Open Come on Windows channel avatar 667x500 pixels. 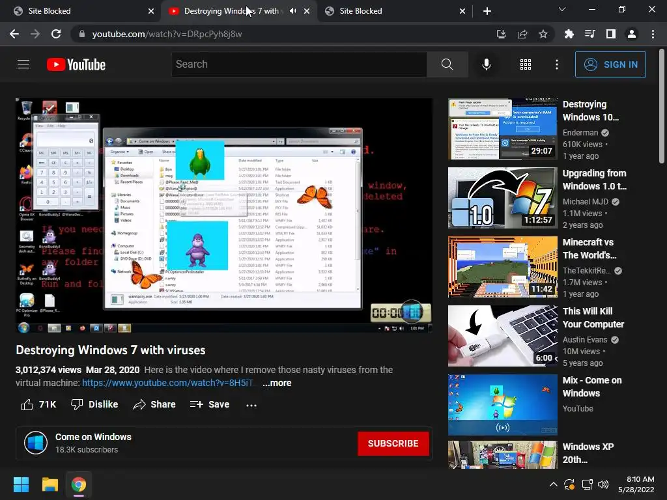(x=36, y=443)
